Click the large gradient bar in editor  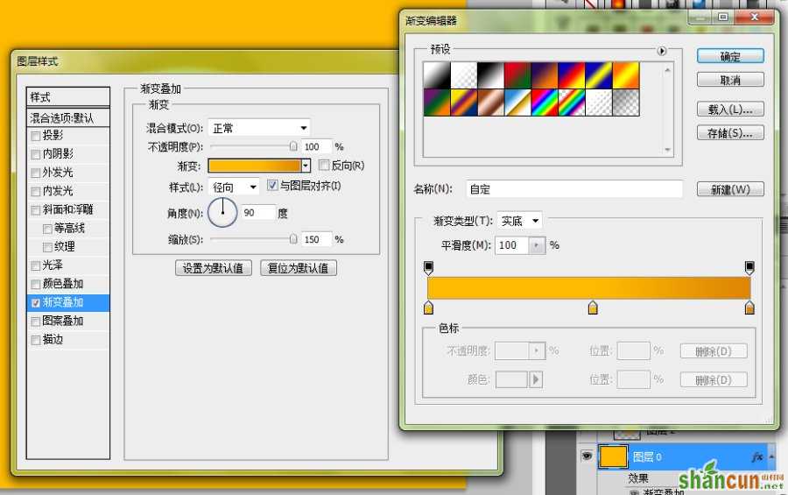pyautogui.click(x=588, y=287)
